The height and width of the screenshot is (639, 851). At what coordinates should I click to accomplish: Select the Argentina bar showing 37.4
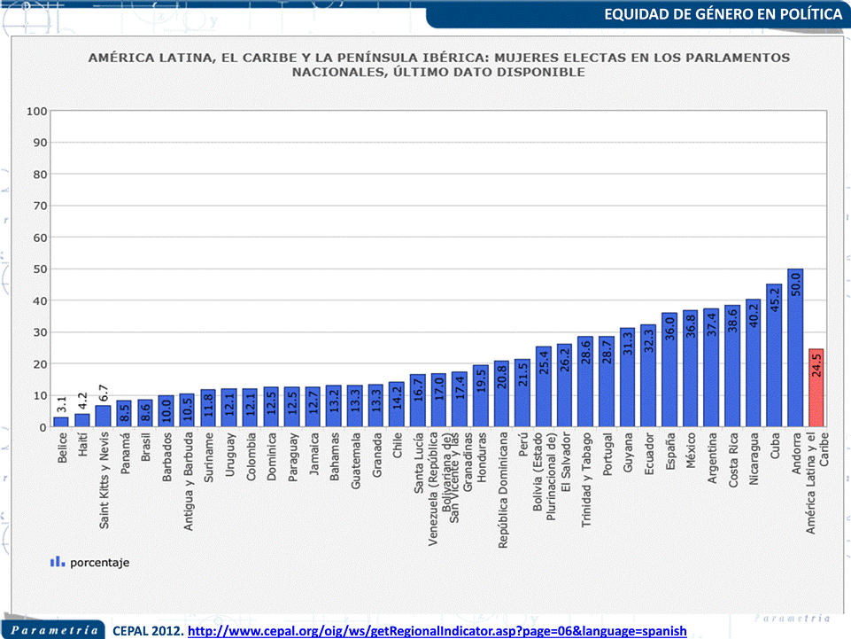711,368
